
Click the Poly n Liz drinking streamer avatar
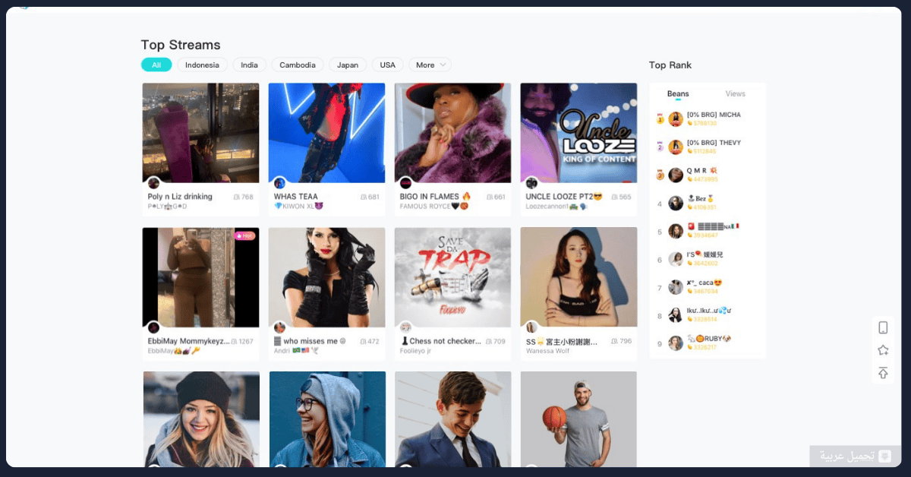[x=153, y=183]
